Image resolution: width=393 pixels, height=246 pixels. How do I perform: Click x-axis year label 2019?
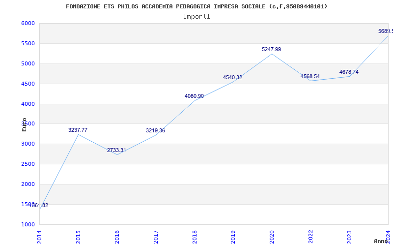(x=233, y=237)
